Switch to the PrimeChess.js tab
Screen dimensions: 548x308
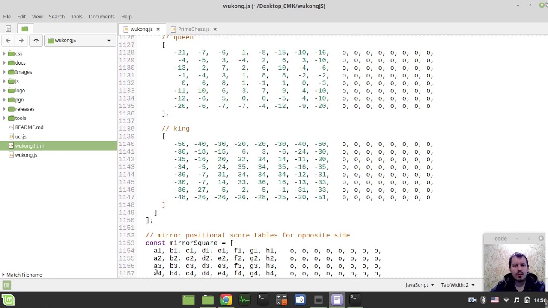pyautogui.click(x=194, y=29)
